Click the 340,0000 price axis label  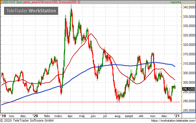click(189, 7)
